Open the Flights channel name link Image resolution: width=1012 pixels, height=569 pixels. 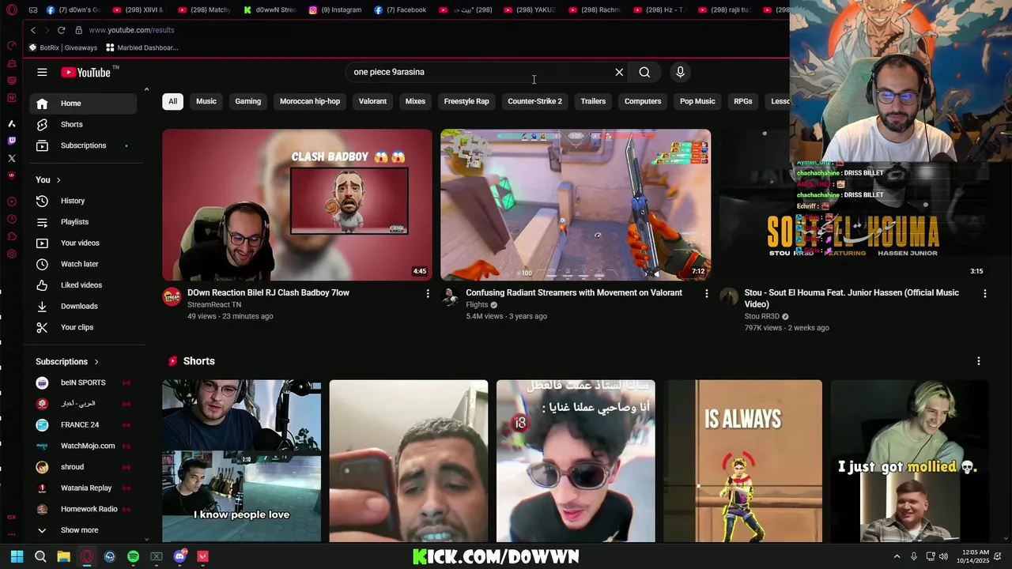pos(477,305)
